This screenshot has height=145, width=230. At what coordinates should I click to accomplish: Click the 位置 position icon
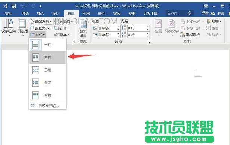pos(158,28)
